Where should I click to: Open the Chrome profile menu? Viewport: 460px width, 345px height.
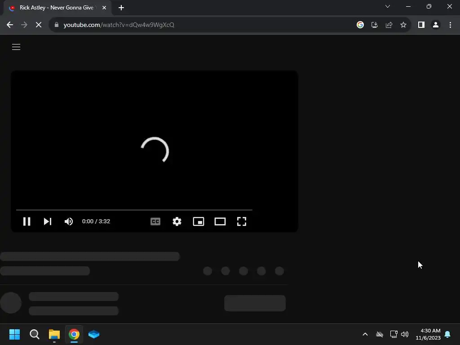436,25
